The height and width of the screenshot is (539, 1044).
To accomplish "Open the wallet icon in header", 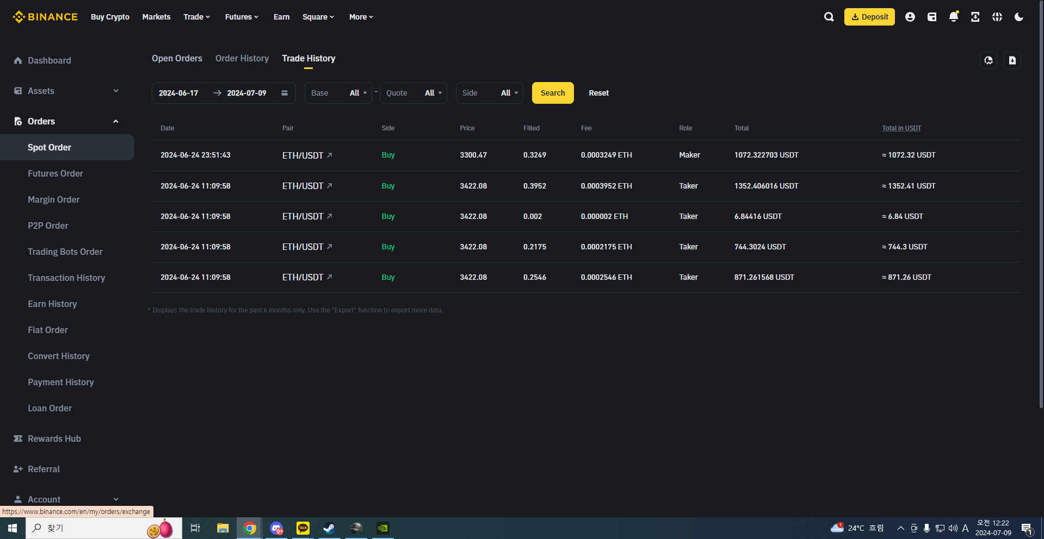I will coord(932,17).
